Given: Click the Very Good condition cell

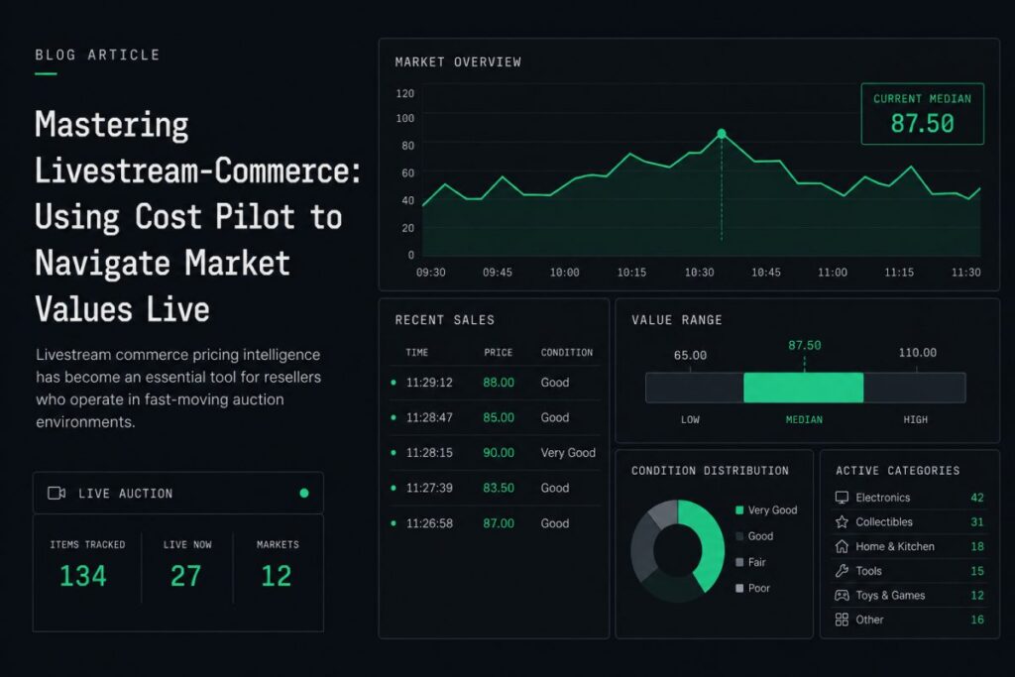Looking at the screenshot, I should pyautogui.click(x=568, y=452).
